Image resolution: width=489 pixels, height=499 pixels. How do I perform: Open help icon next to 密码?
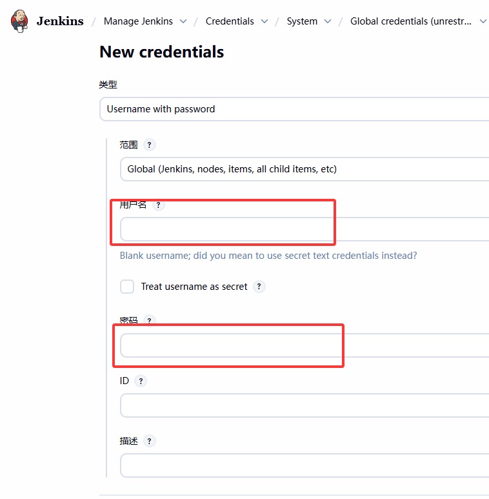click(149, 321)
